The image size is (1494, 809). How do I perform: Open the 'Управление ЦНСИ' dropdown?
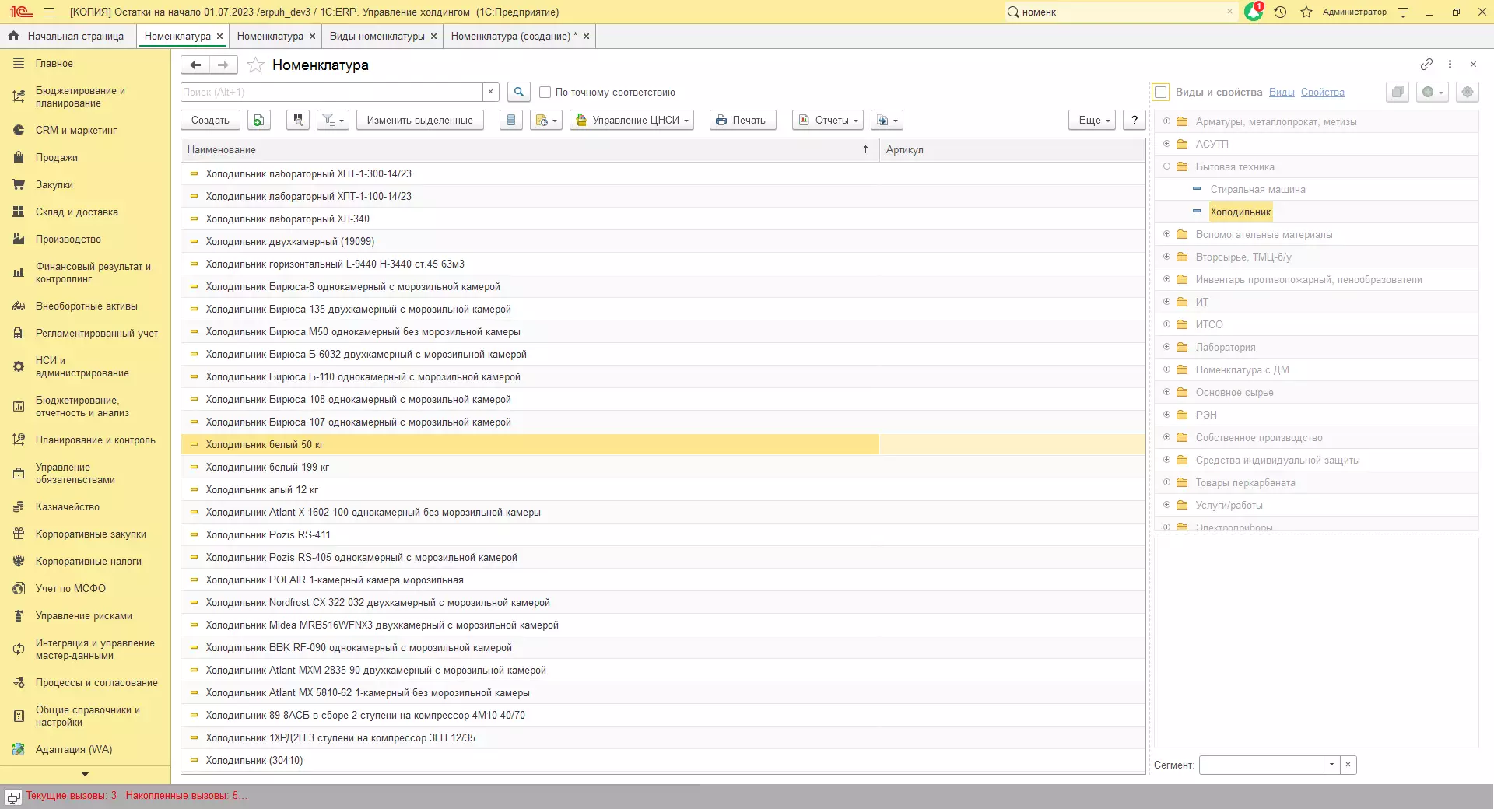coord(631,120)
